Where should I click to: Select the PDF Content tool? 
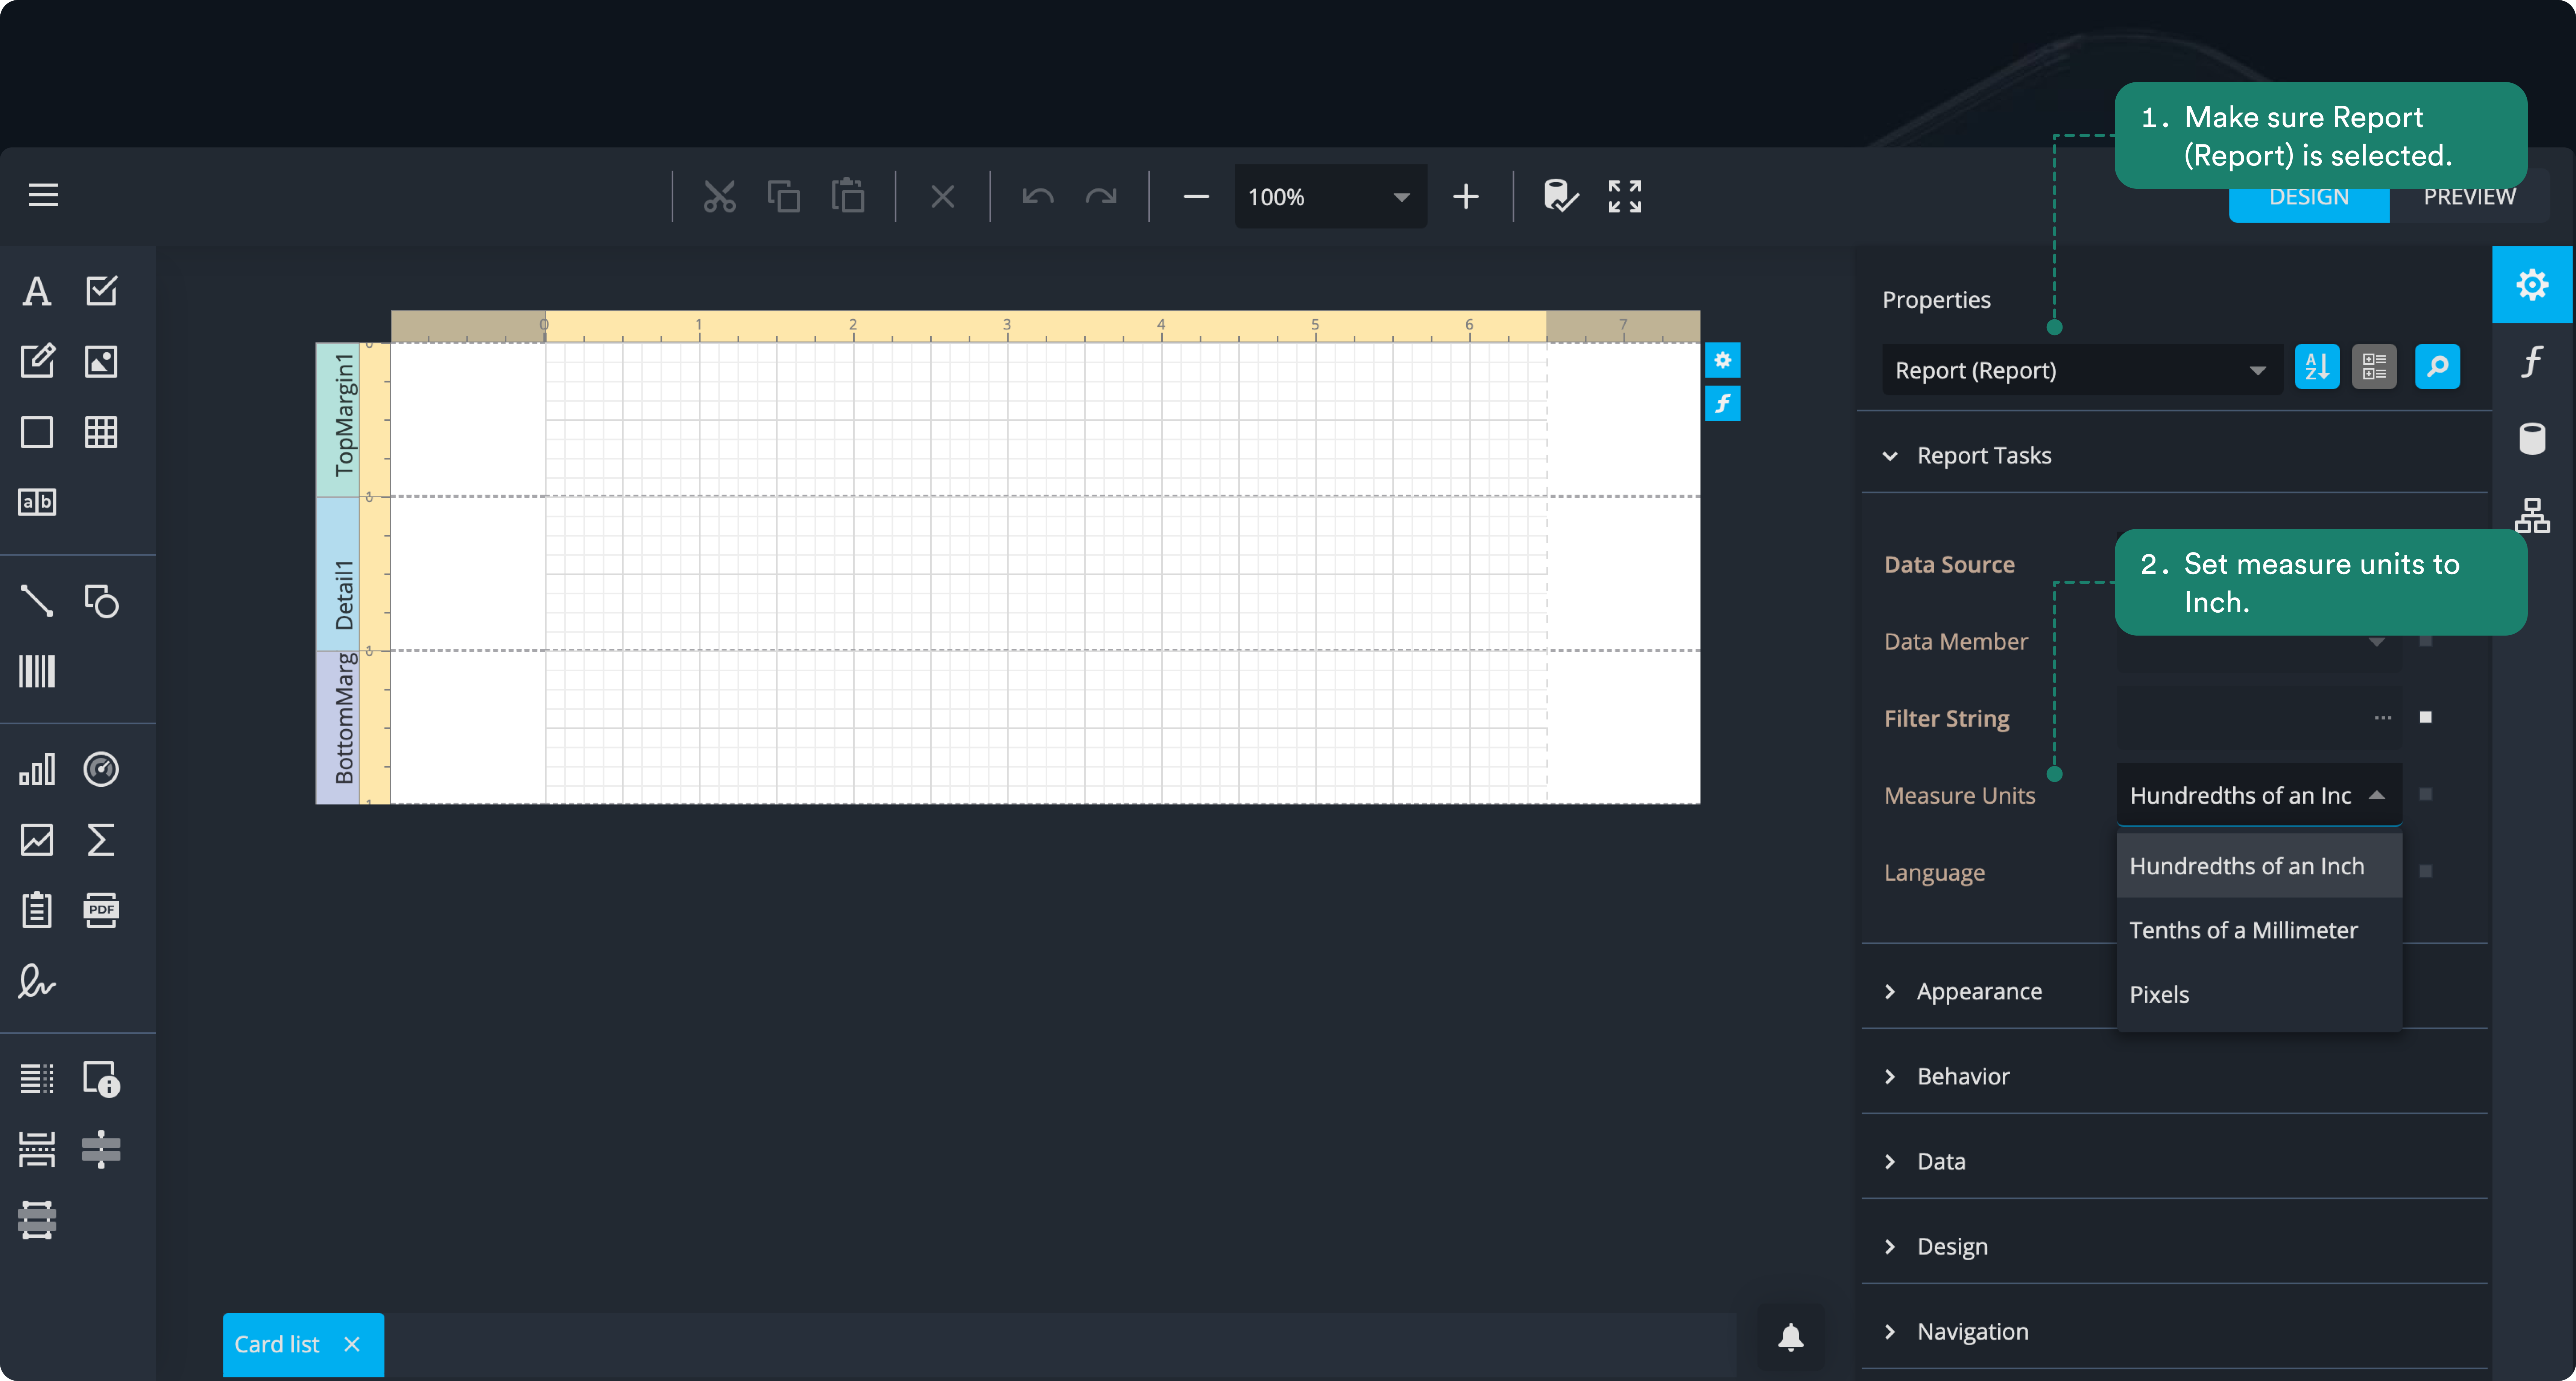click(x=101, y=910)
